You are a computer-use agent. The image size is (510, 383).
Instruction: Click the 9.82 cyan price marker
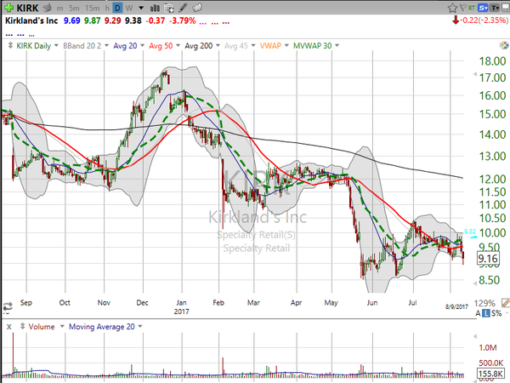pyautogui.click(x=470, y=232)
